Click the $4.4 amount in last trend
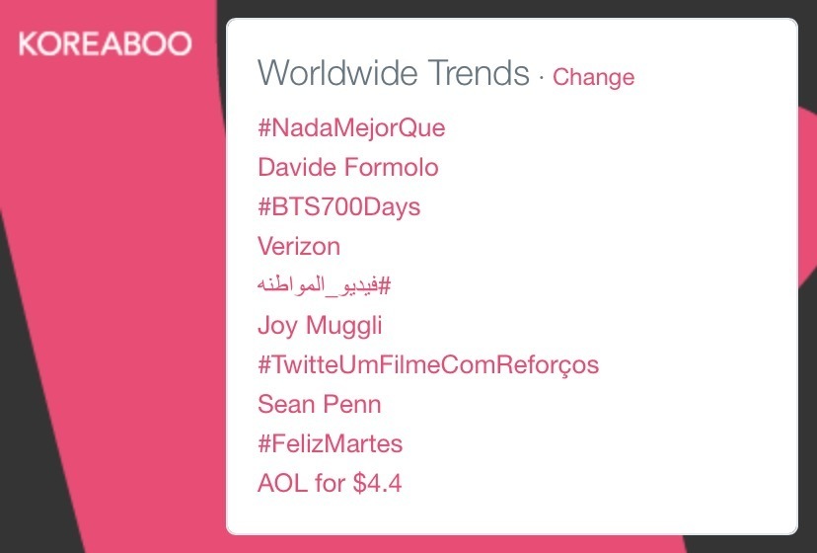This screenshot has height=553, width=817. 377,483
